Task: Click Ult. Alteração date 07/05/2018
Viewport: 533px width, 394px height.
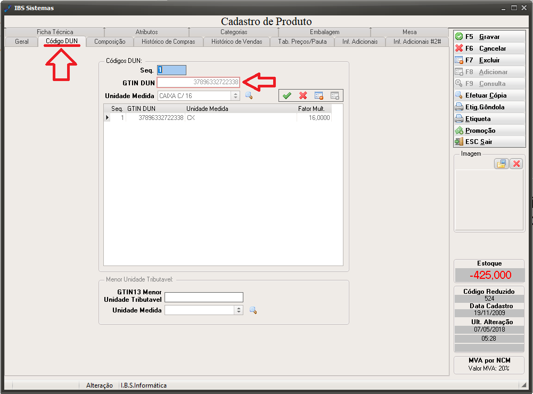Action: [489, 329]
